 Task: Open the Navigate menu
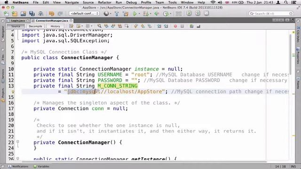click(71, 2)
